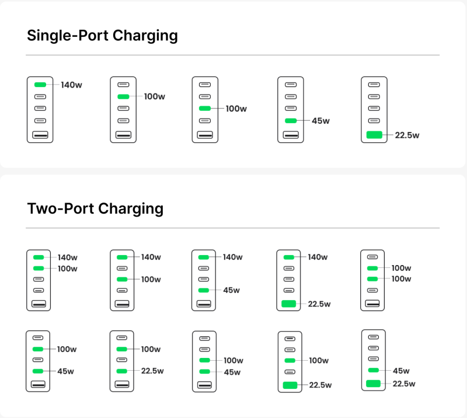Click green 100w port on third single-port charger
Viewport: 467px width, 418px height.
(204, 109)
